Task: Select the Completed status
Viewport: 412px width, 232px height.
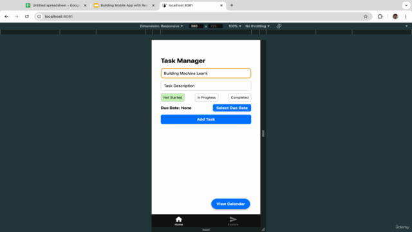Action: 239,97
